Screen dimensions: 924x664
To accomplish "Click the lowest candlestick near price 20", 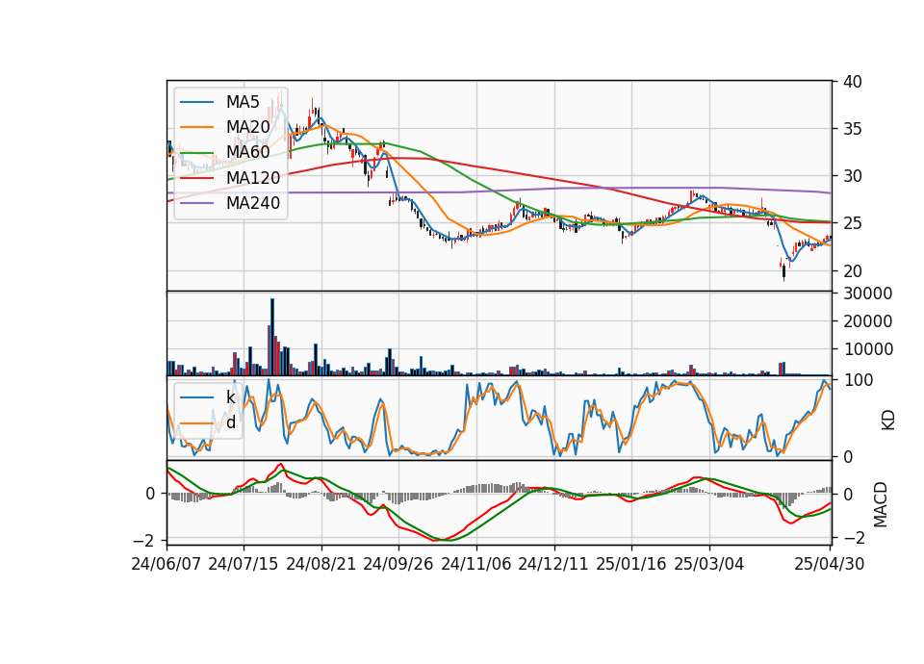I will click(783, 269).
